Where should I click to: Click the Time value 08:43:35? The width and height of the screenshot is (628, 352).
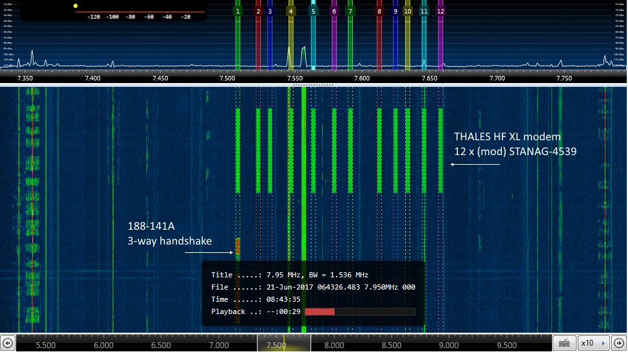283,299
